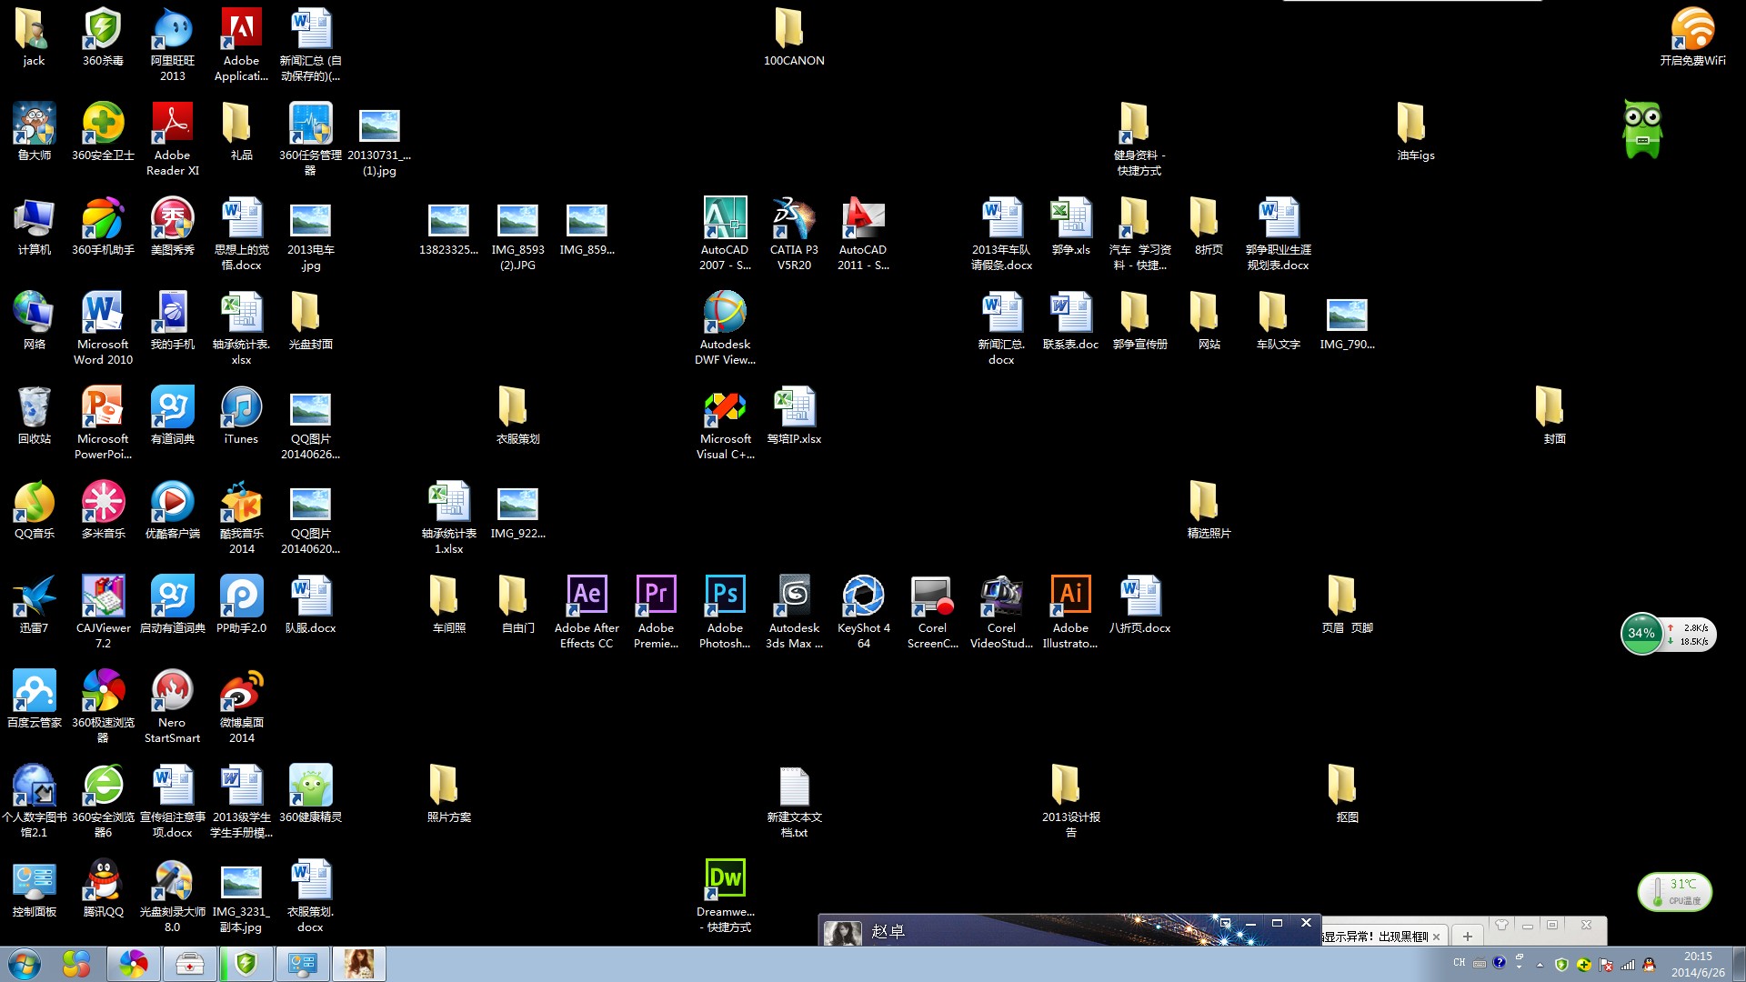Image resolution: width=1746 pixels, height=982 pixels.
Task: Open the 油车igs folder
Action: click(1416, 131)
